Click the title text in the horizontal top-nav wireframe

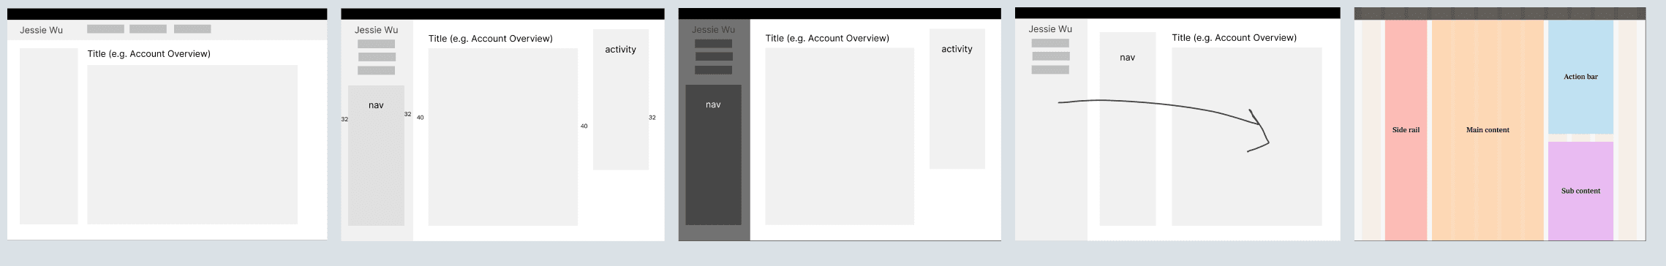click(148, 53)
